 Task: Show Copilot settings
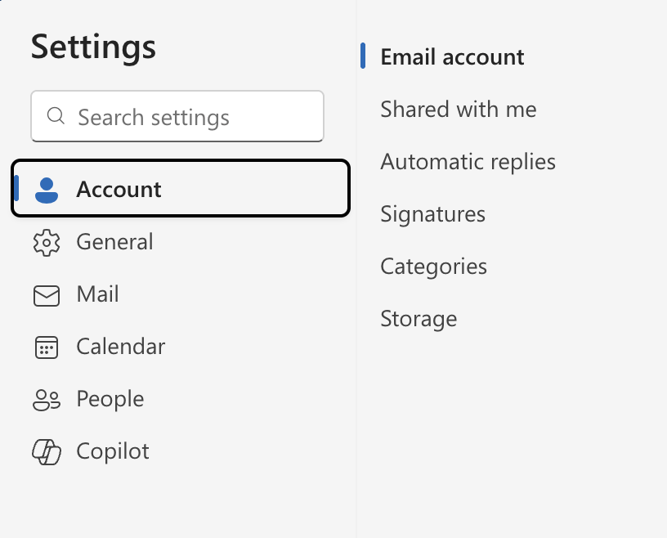[x=113, y=451]
